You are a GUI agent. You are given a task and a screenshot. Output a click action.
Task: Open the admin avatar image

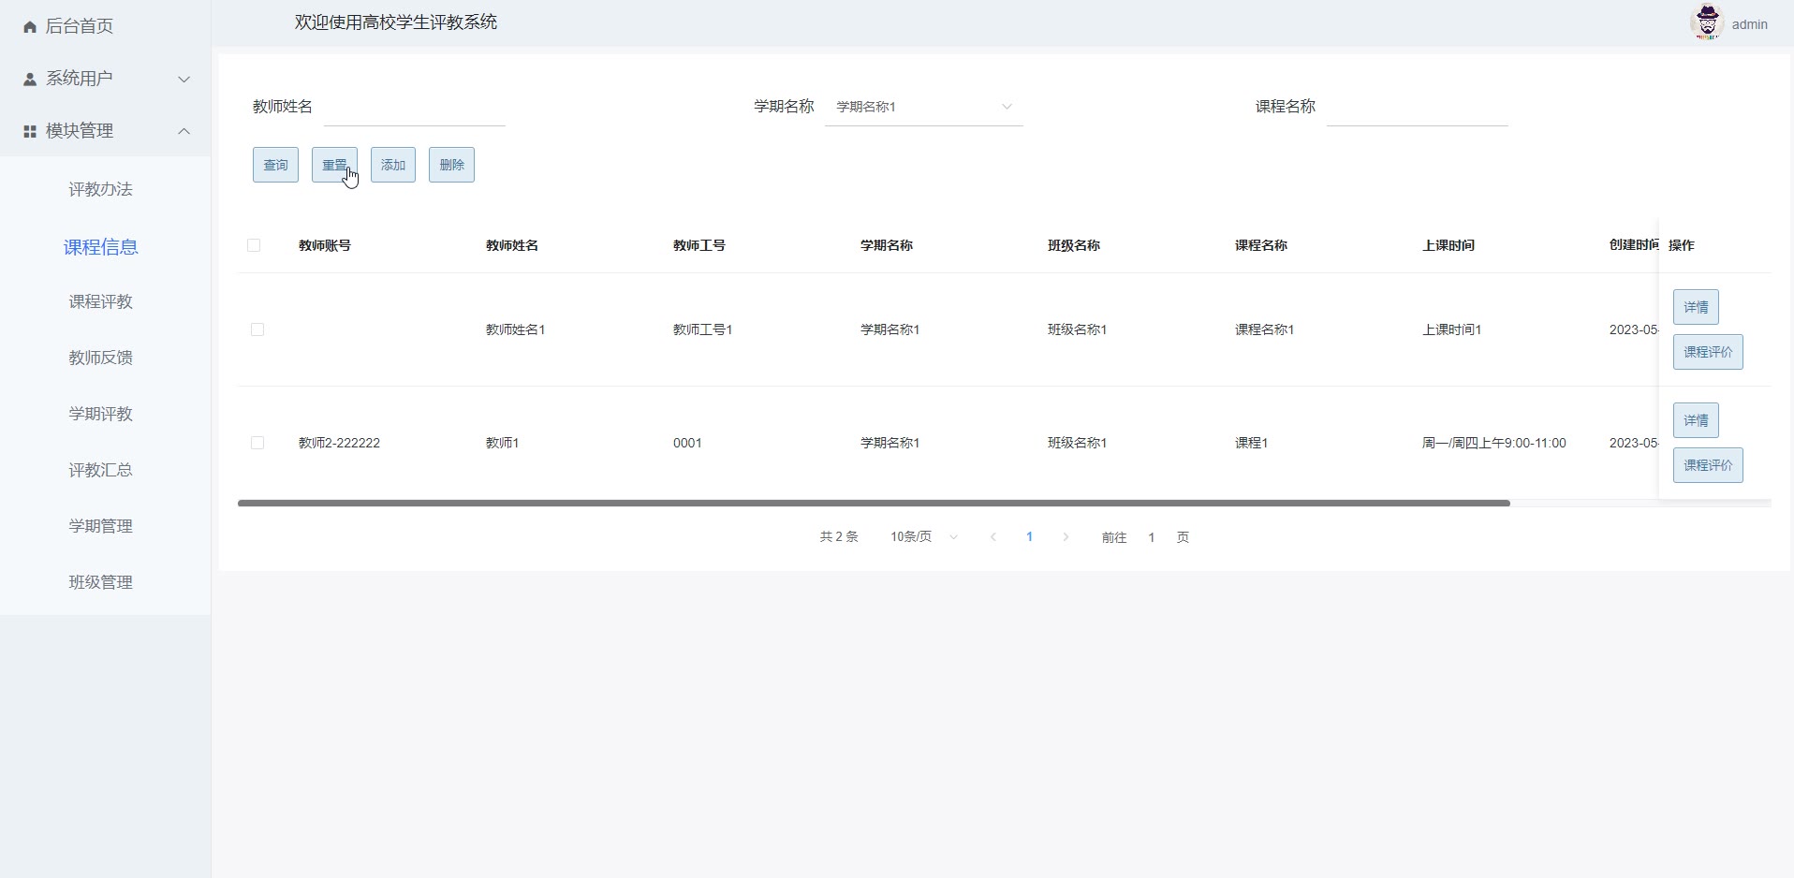tap(1707, 22)
